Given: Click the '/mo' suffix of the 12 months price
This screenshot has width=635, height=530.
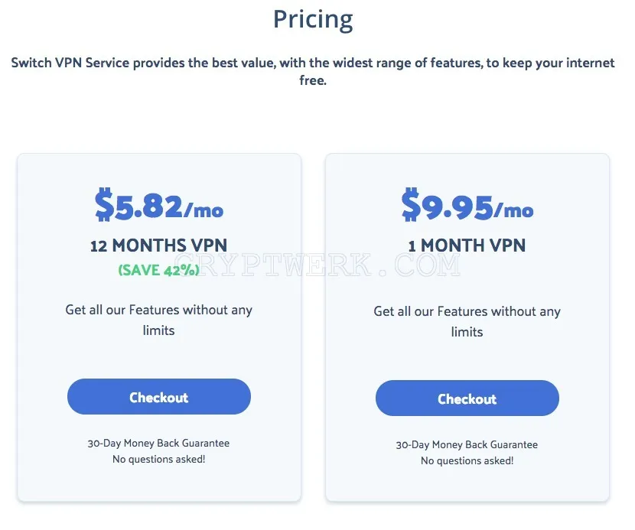Looking at the screenshot, I should pyautogui.click(x=204, y=210).
